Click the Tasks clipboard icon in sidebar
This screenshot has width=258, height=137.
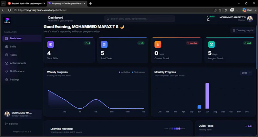(6, 55)
